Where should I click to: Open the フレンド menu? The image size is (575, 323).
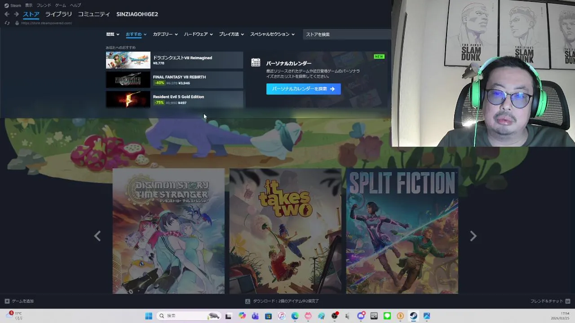coord(44,5)
